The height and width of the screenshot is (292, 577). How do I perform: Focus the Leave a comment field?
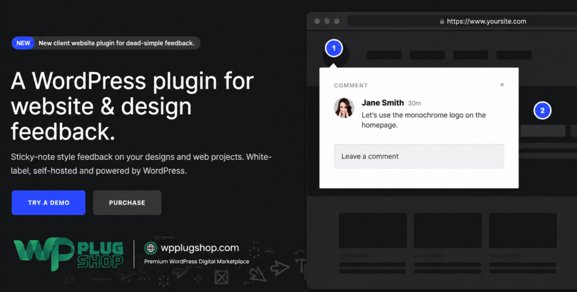[x=419, y=156]
